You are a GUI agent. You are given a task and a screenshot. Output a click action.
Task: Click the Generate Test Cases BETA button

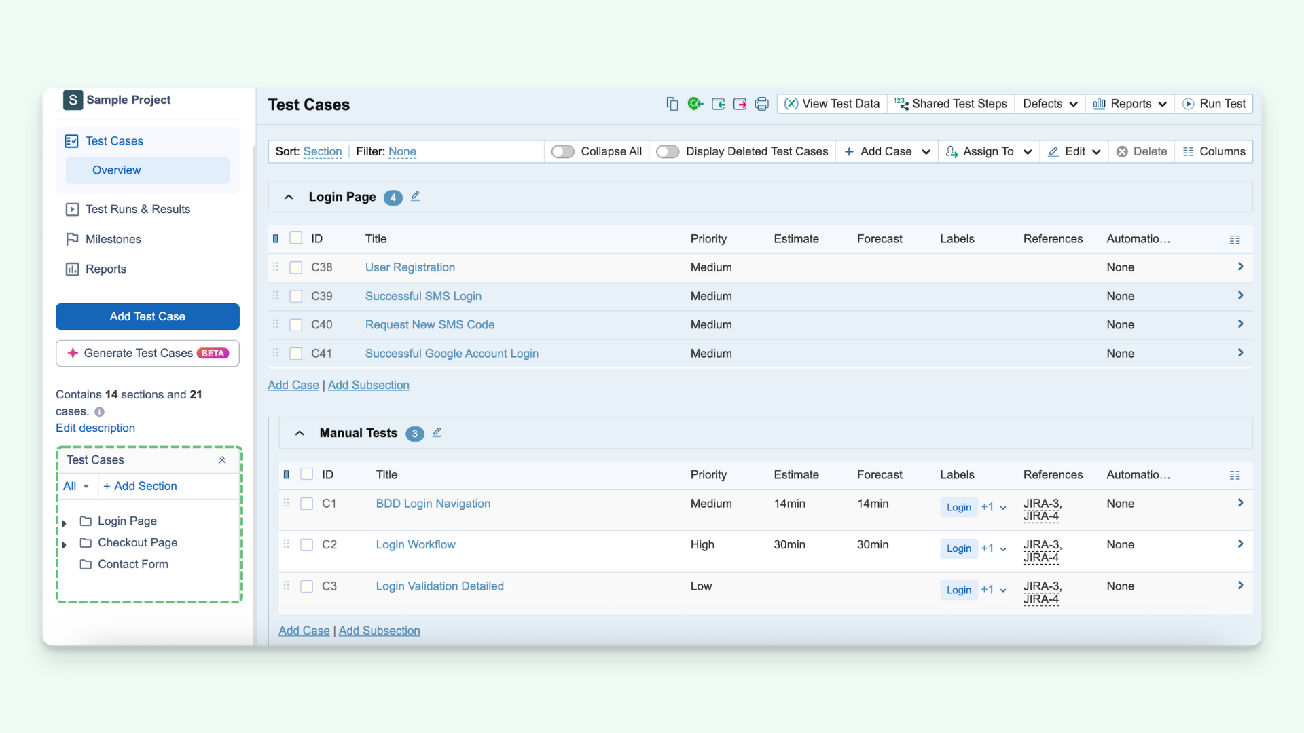[147, 353]
